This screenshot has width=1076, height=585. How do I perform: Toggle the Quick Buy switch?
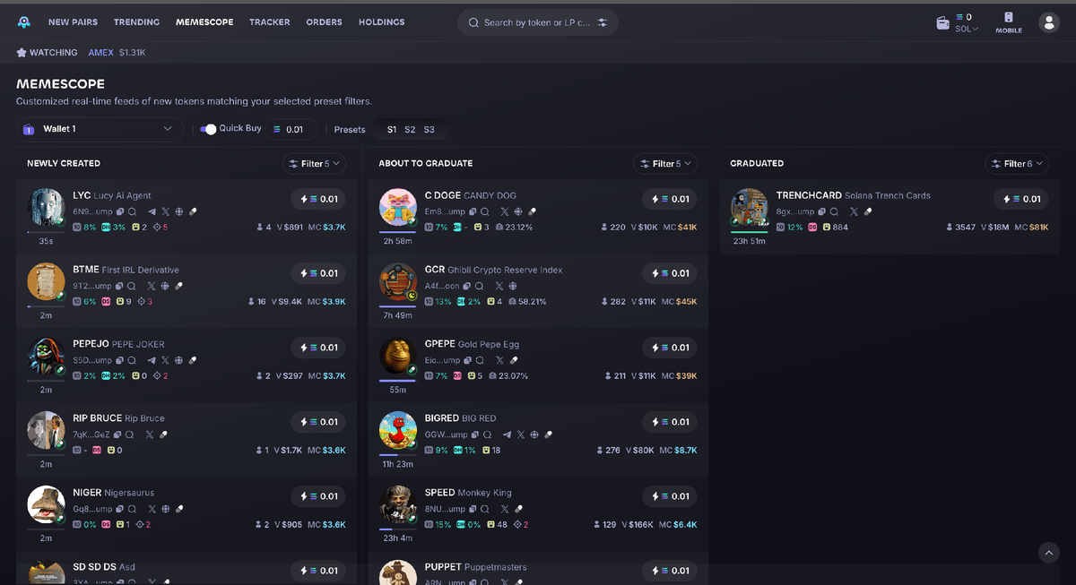pos(208,129)
